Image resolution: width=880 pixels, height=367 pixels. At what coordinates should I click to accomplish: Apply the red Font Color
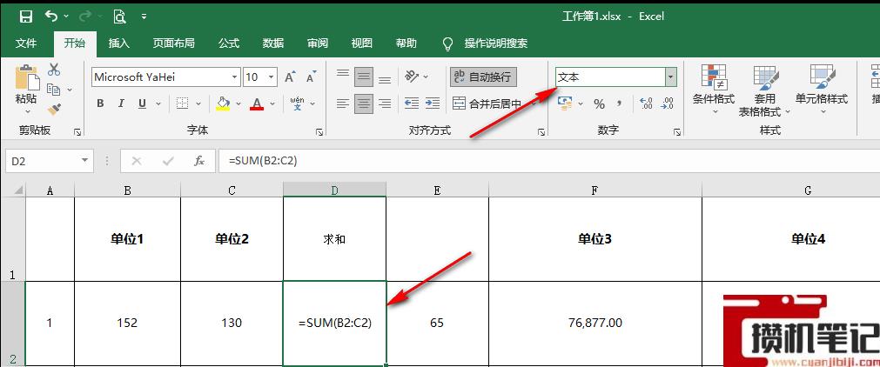[257, 103]
